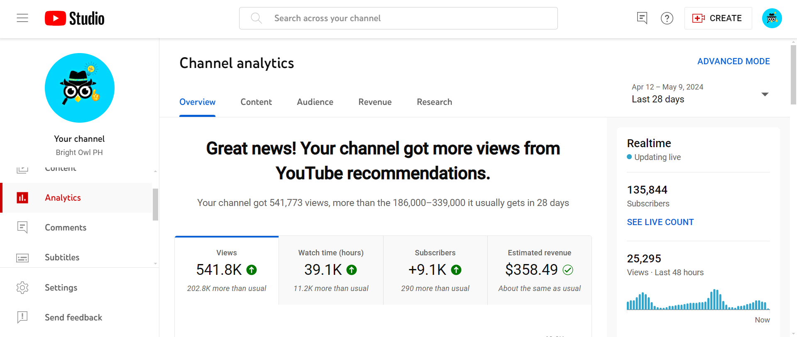The height and width of the screenshot is (337, 797).
Task: Switch to the Content tab
Action: (256, 102)
